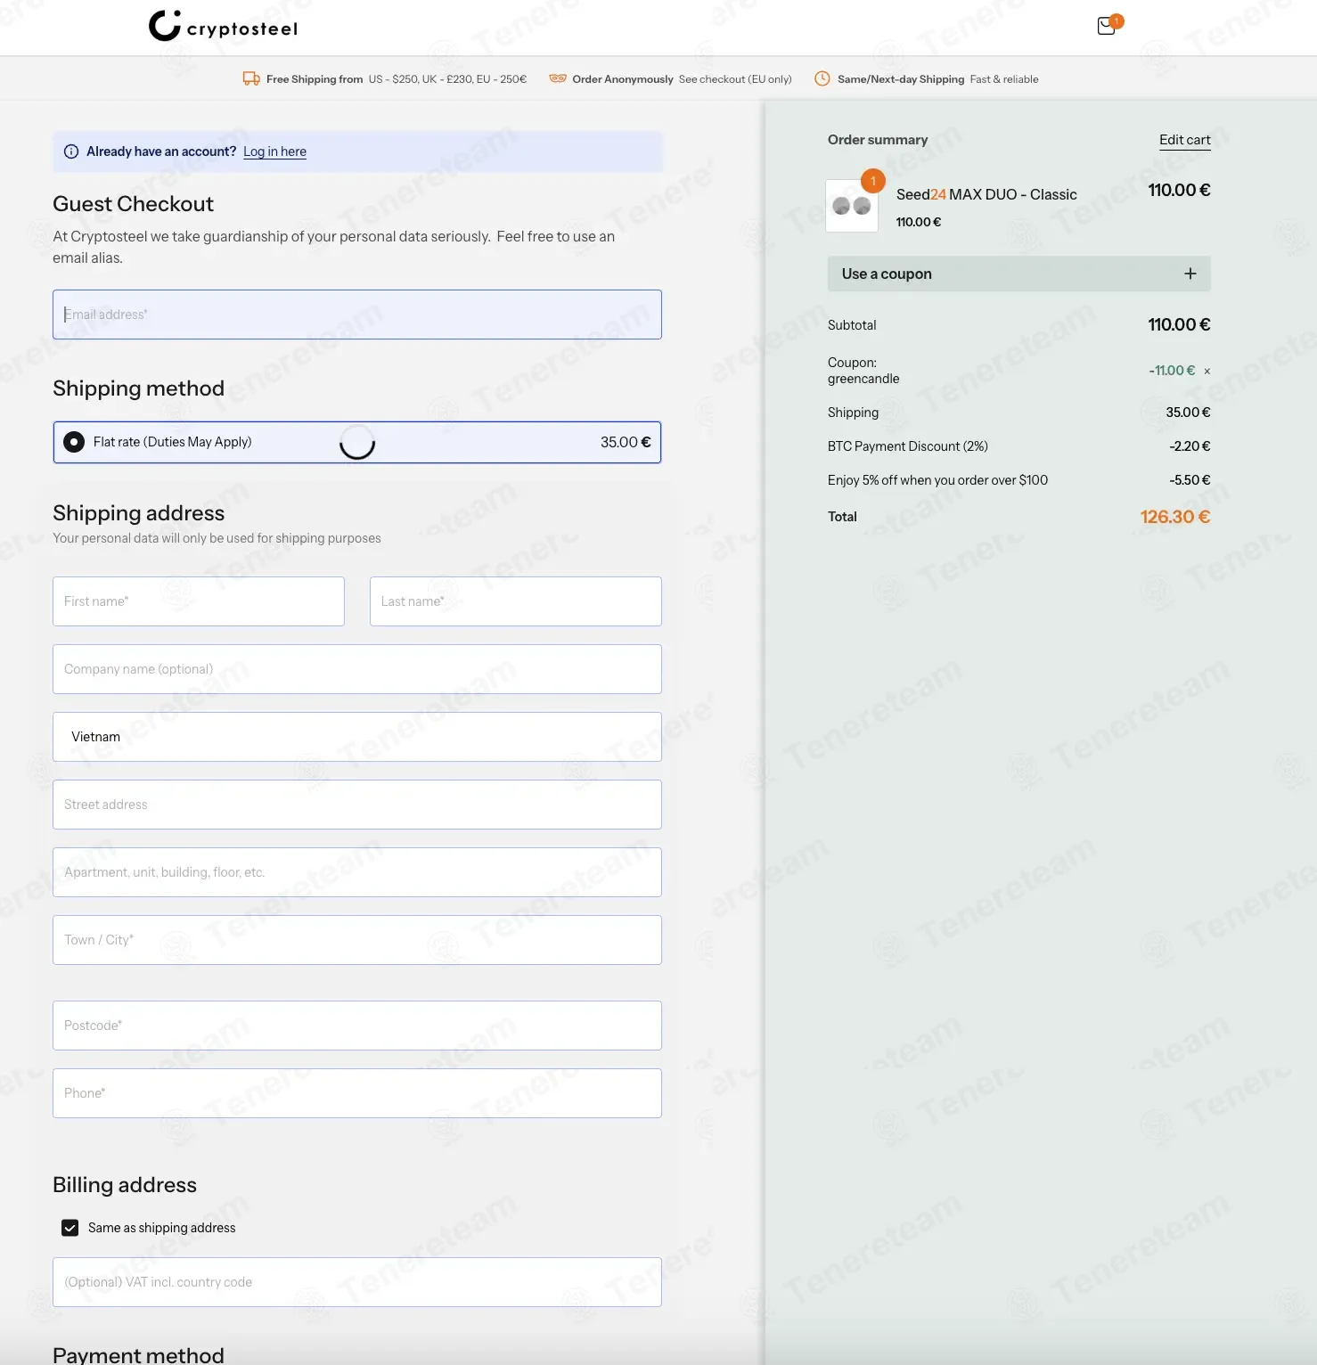The image size is (1317, 1365).
Task: Click the Cryptosteel logo
Action: (223, 27)
